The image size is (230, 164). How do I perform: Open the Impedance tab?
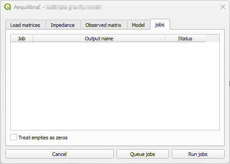point(63,25)
